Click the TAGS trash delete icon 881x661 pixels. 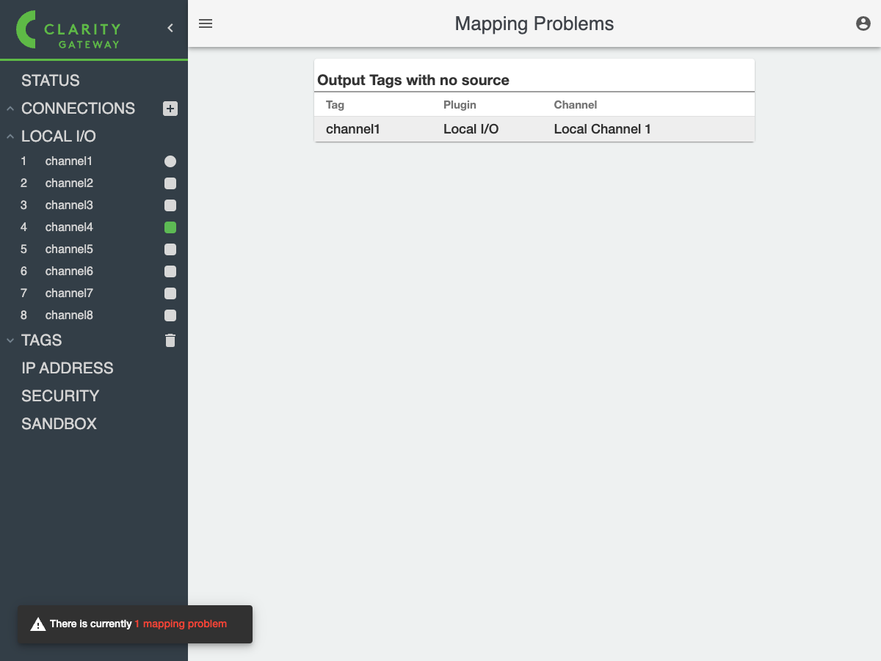point(170,340)
